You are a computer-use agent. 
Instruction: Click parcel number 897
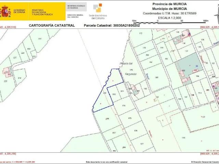point(114,133)
